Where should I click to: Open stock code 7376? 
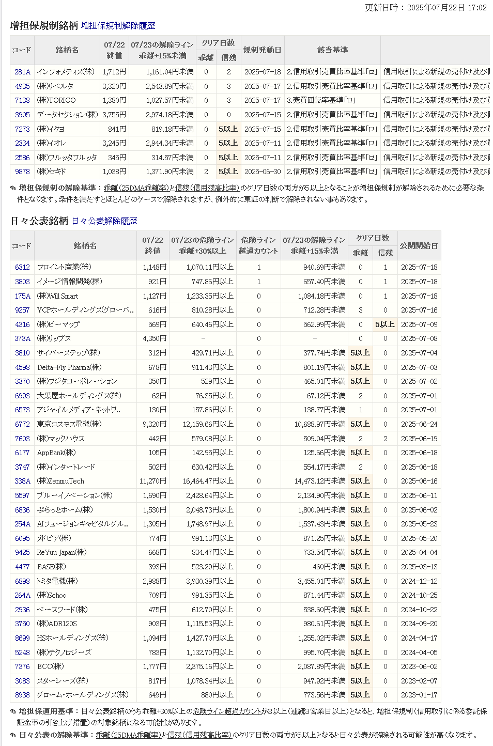coord(22,666)
